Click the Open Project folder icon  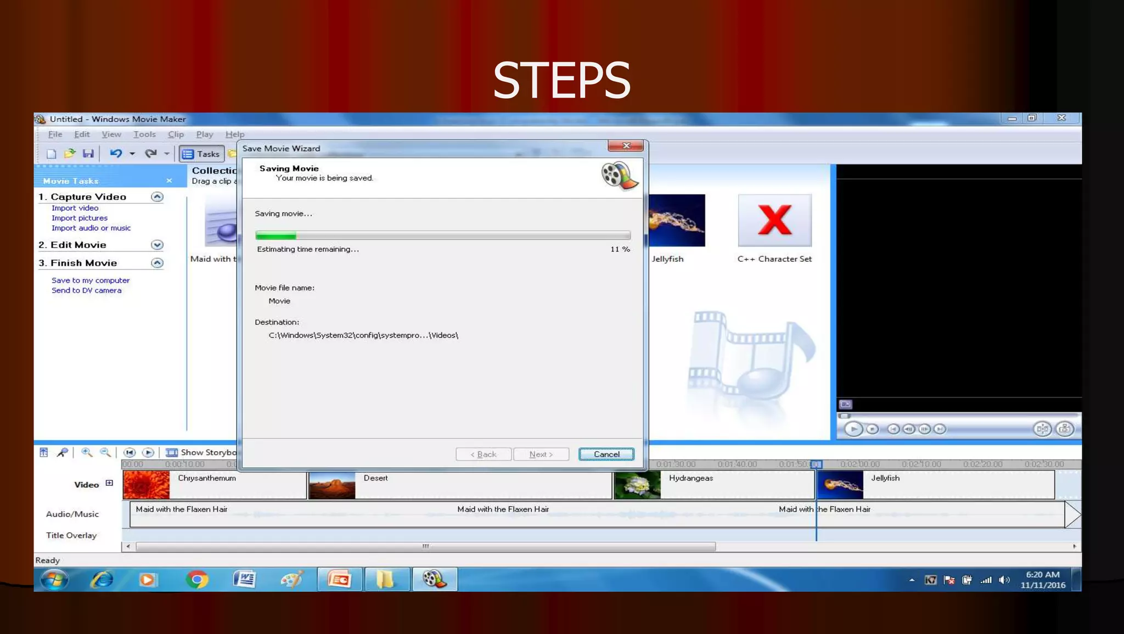[x=70, y=154]
